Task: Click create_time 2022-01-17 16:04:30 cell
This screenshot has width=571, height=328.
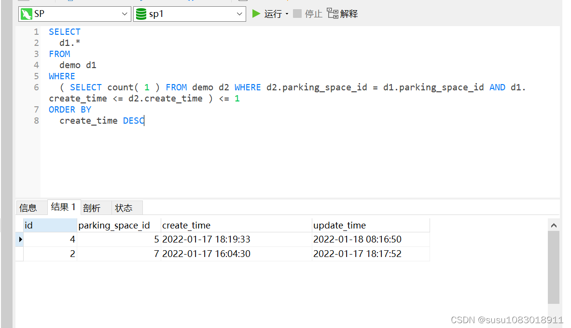Action: (x=237, y=254)
